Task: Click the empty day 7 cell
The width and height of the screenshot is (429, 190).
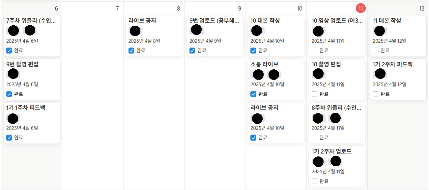Action: 93,99
